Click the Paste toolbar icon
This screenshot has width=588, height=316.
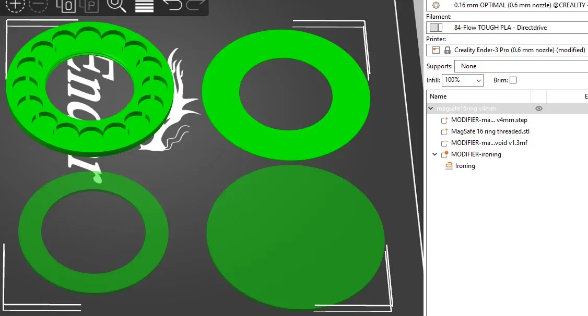pos(89,5)
